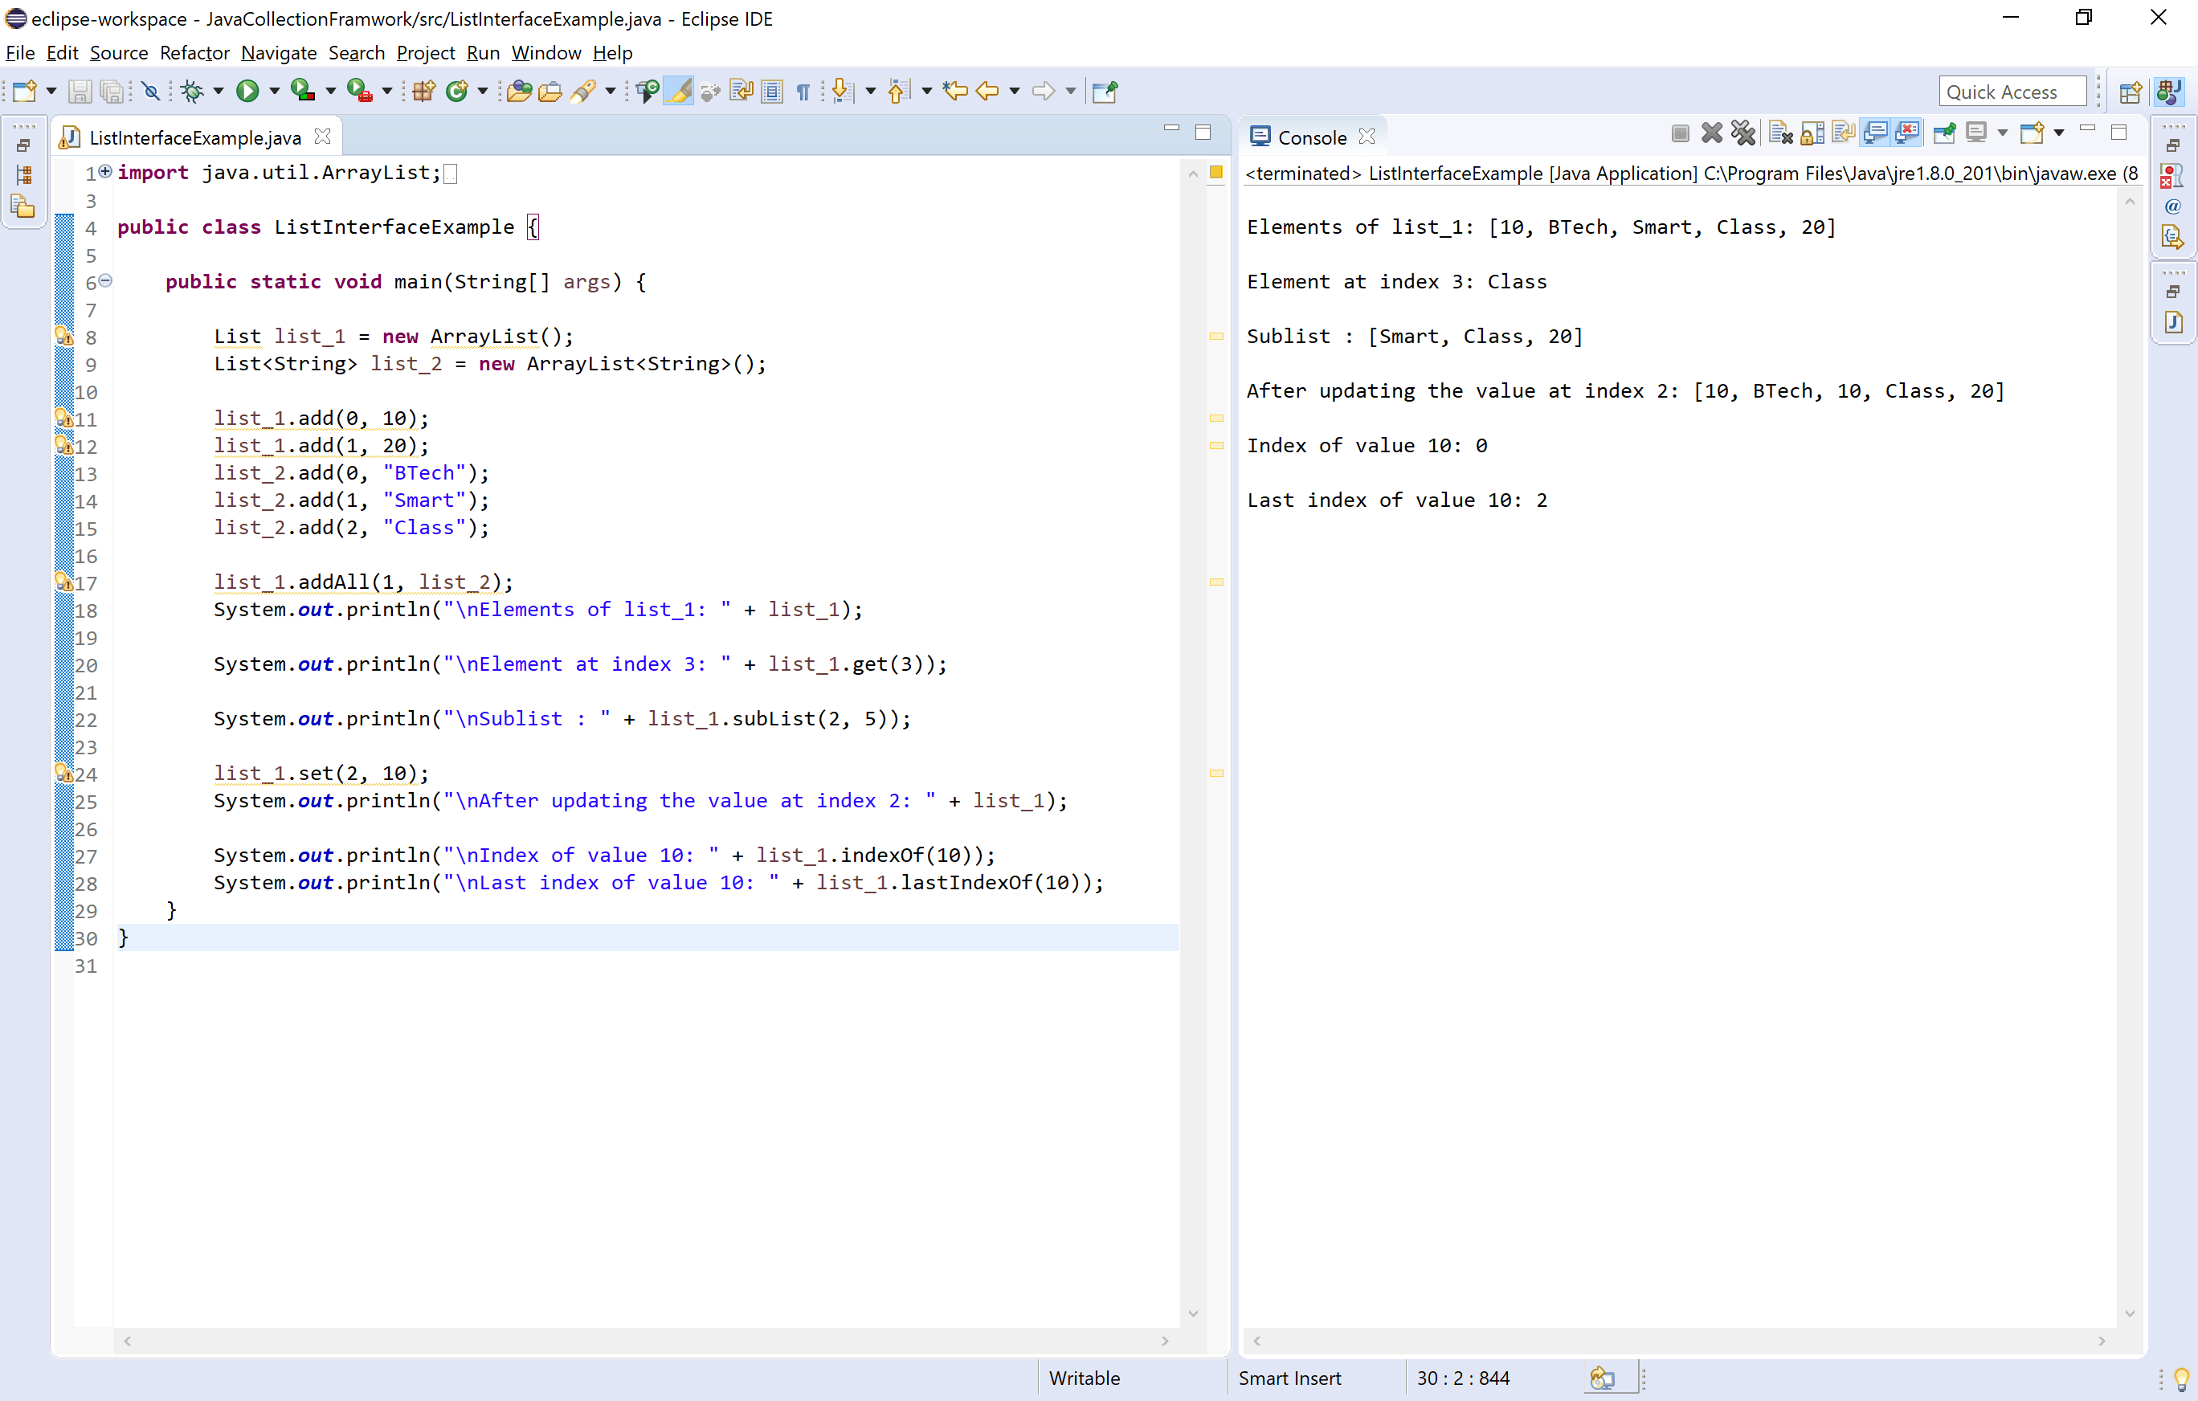Open the Run button dropdown arrow

point(274,90)
